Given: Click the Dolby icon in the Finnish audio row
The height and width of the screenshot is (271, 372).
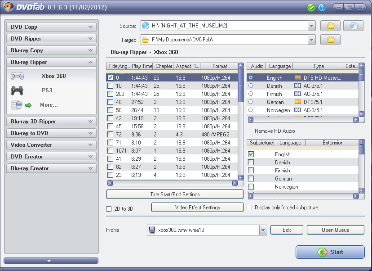Looking at the screenshot, I should coord(297,94).
